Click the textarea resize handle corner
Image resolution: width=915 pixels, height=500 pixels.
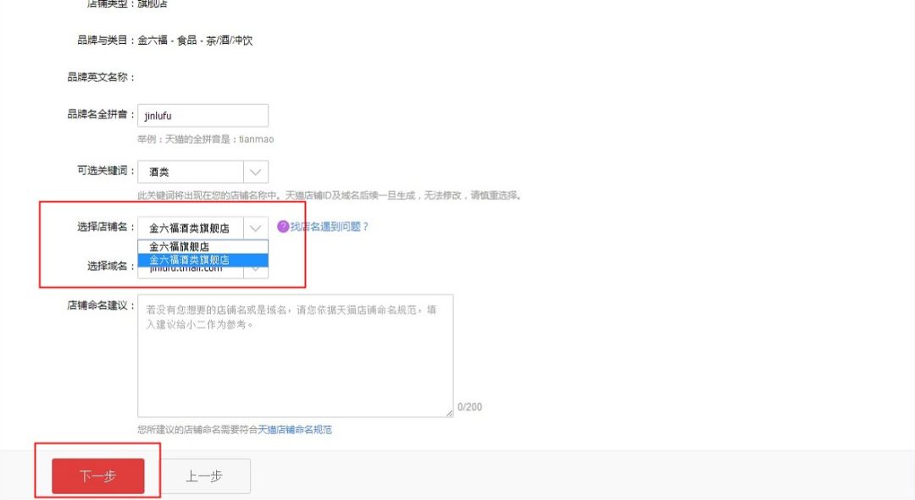coord(449,412)
